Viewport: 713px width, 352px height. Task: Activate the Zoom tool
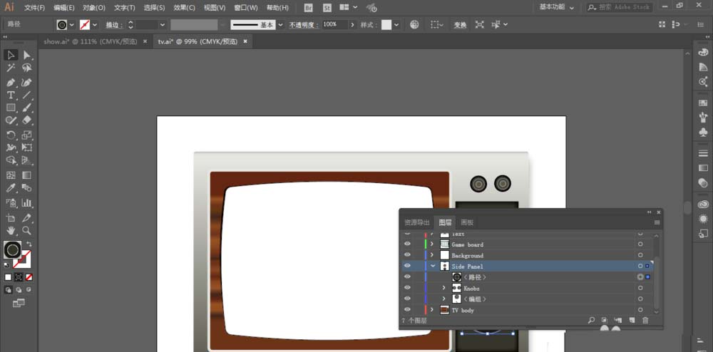[26, 231]
